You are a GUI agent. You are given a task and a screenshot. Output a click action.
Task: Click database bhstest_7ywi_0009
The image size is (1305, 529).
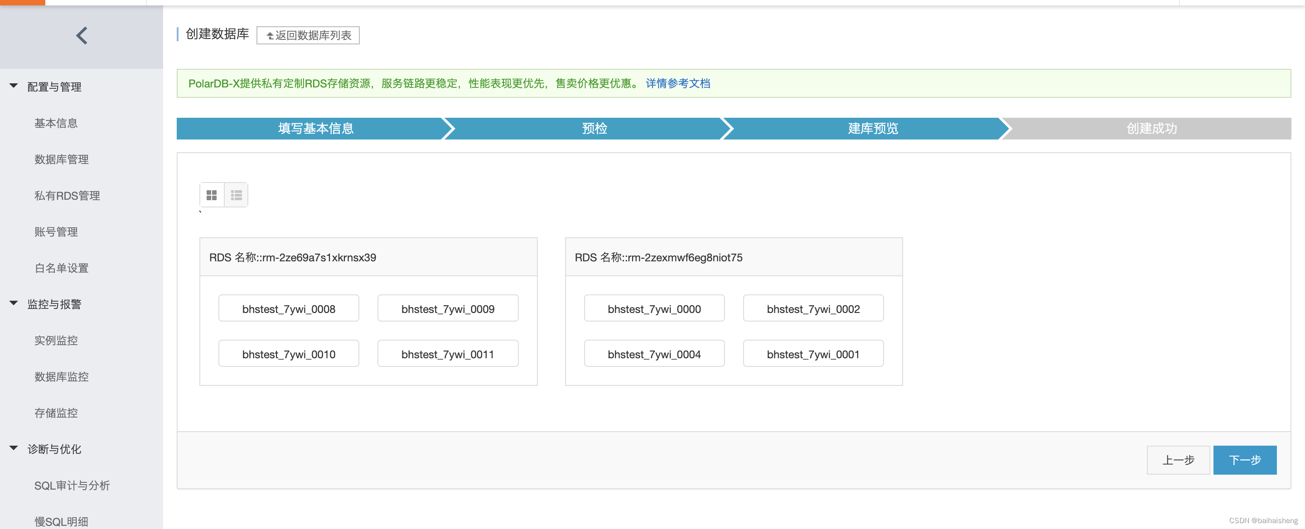(x=448, y=308)
